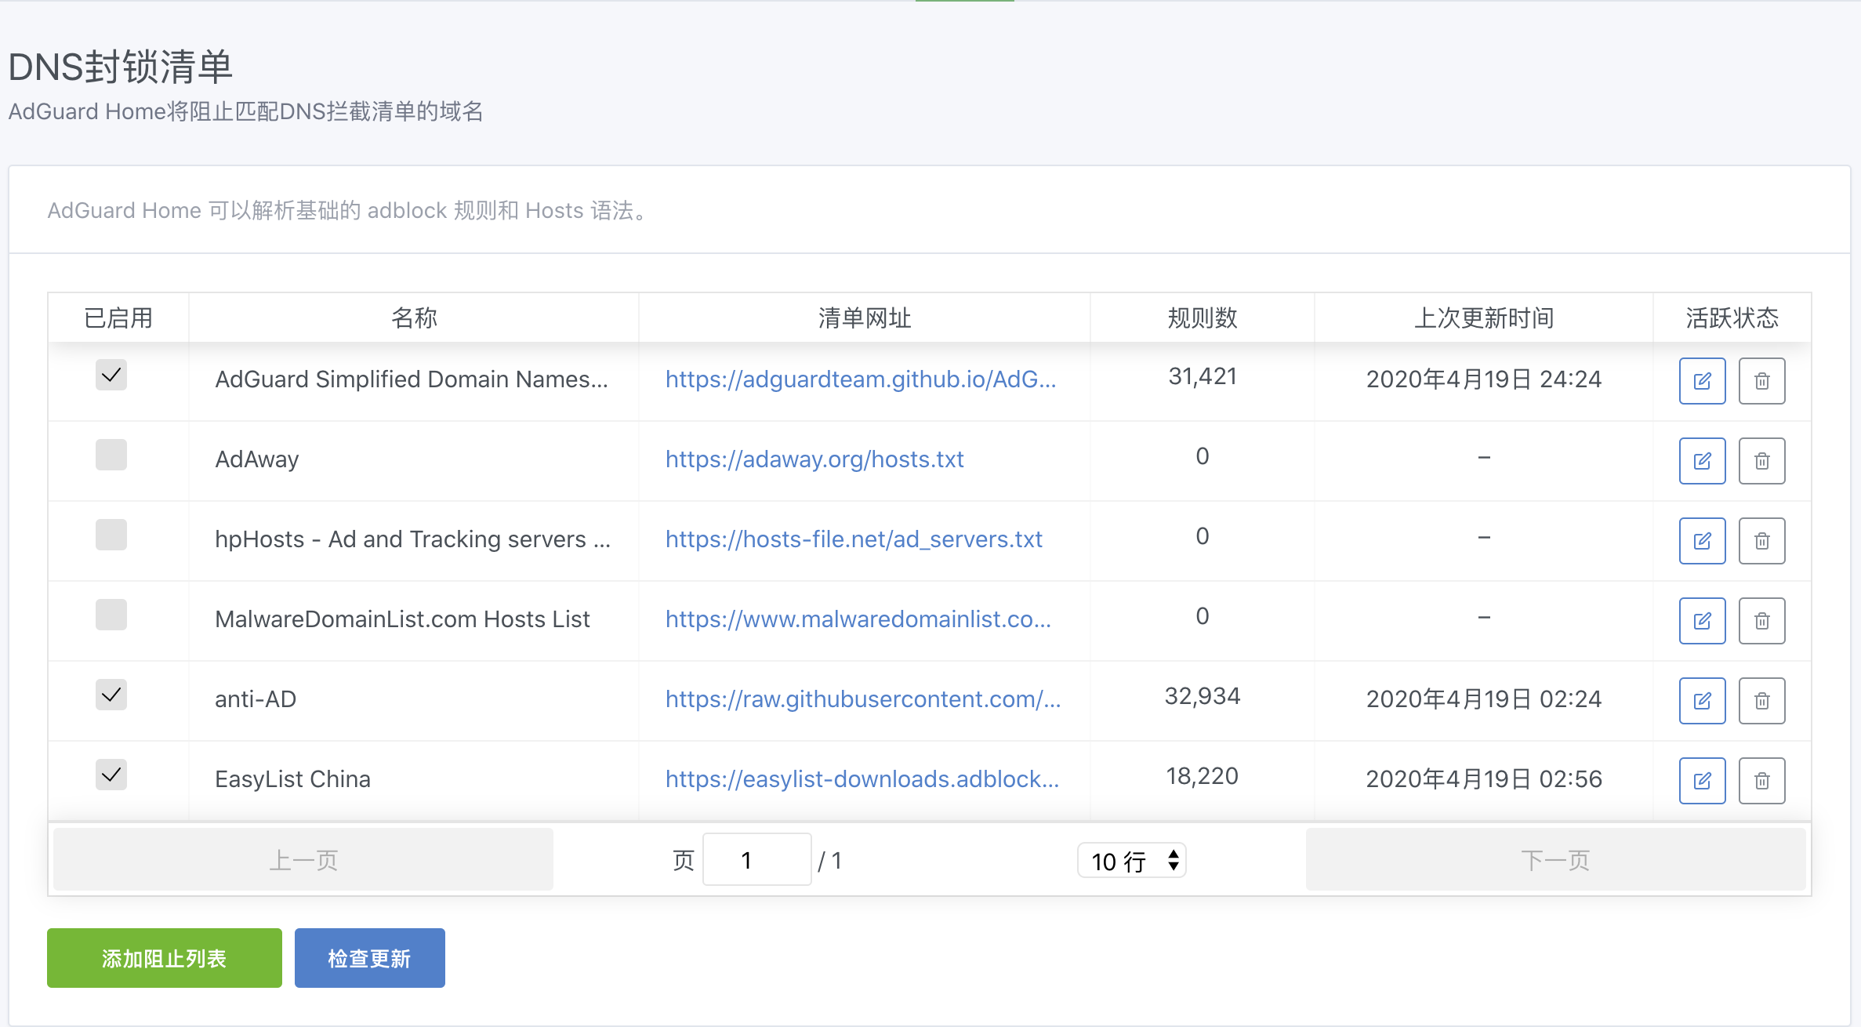Screen dimensions: 1861x1027
Task: Select the 2020年4月19日 02:56 update time
Action: [1484, 779]
